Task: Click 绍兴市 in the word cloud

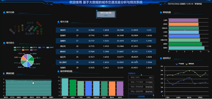Action: click(x=12, y=31)
